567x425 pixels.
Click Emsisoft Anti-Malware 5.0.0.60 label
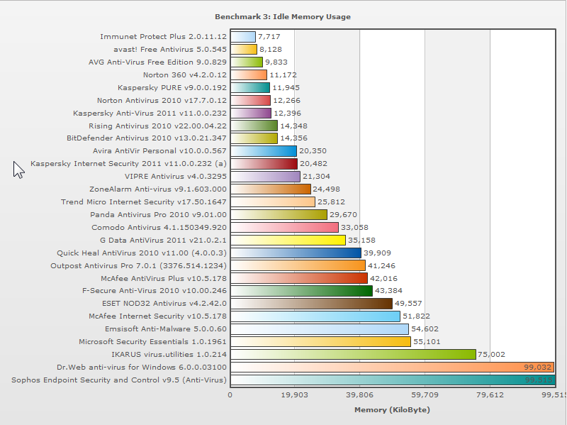point(166,329)
